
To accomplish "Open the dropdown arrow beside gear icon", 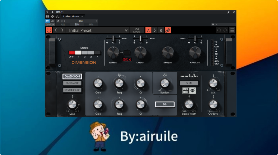I will [x=216, y=24].
